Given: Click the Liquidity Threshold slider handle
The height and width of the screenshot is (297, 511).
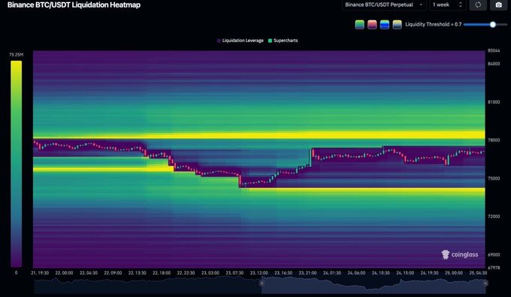Looking at the screenshot, I should (x=493, y=25).
